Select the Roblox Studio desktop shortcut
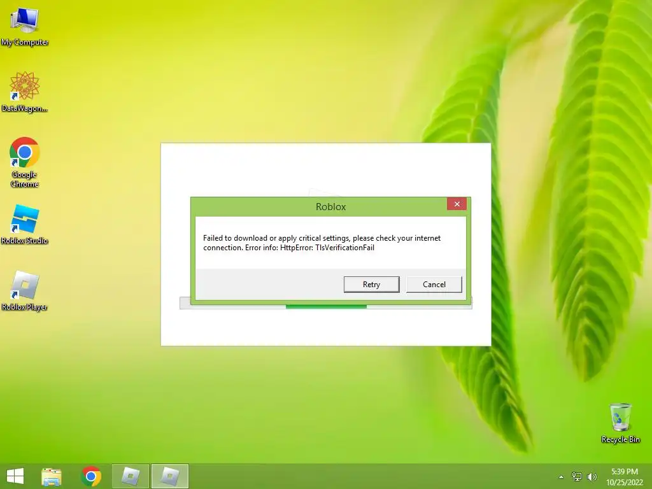 point(25,225)
